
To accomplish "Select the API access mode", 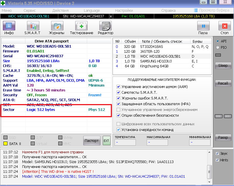I will coord(218,41).
